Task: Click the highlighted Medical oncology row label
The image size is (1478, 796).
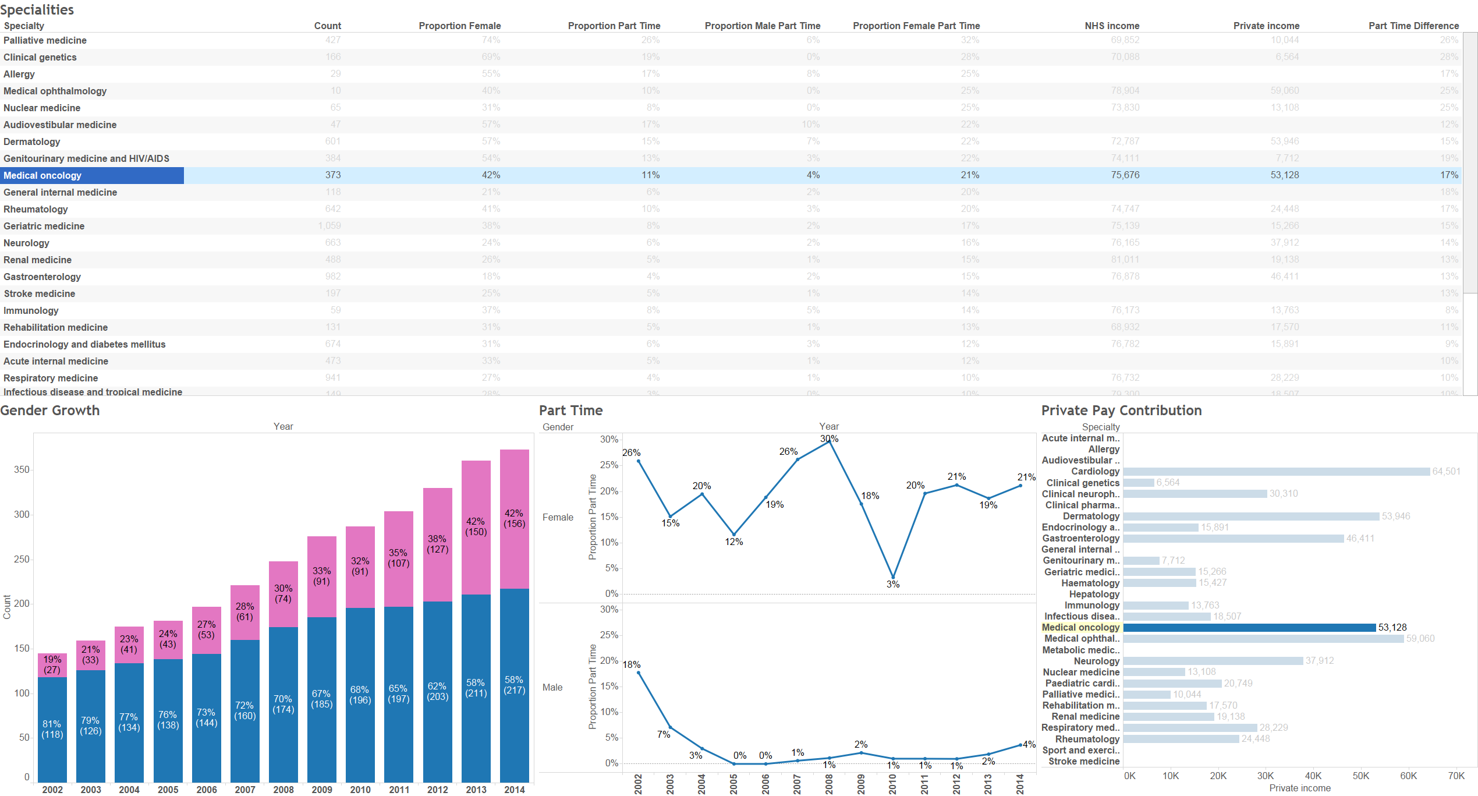Action: click(42, 175)
